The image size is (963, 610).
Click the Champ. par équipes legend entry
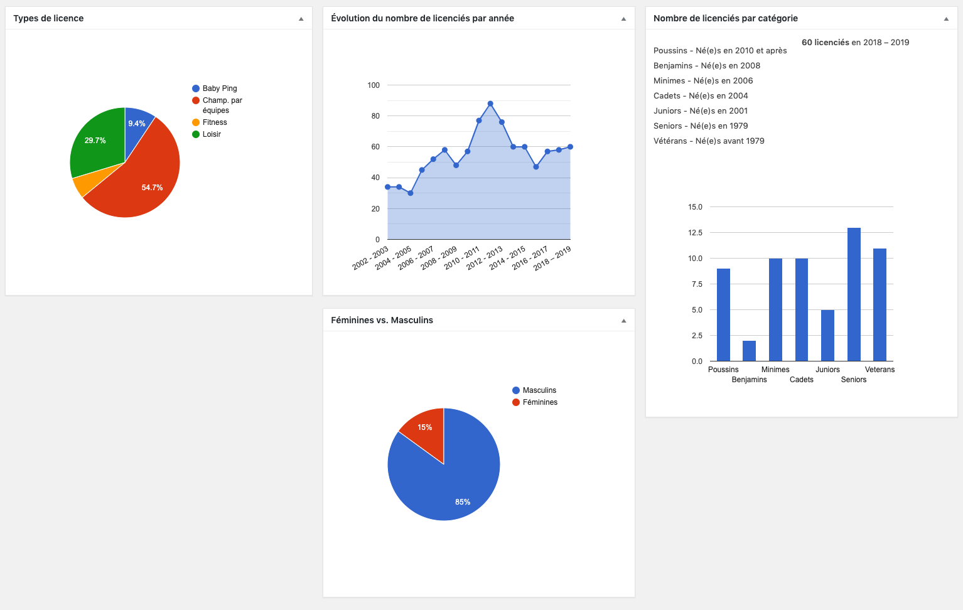[x=217, y=105]
